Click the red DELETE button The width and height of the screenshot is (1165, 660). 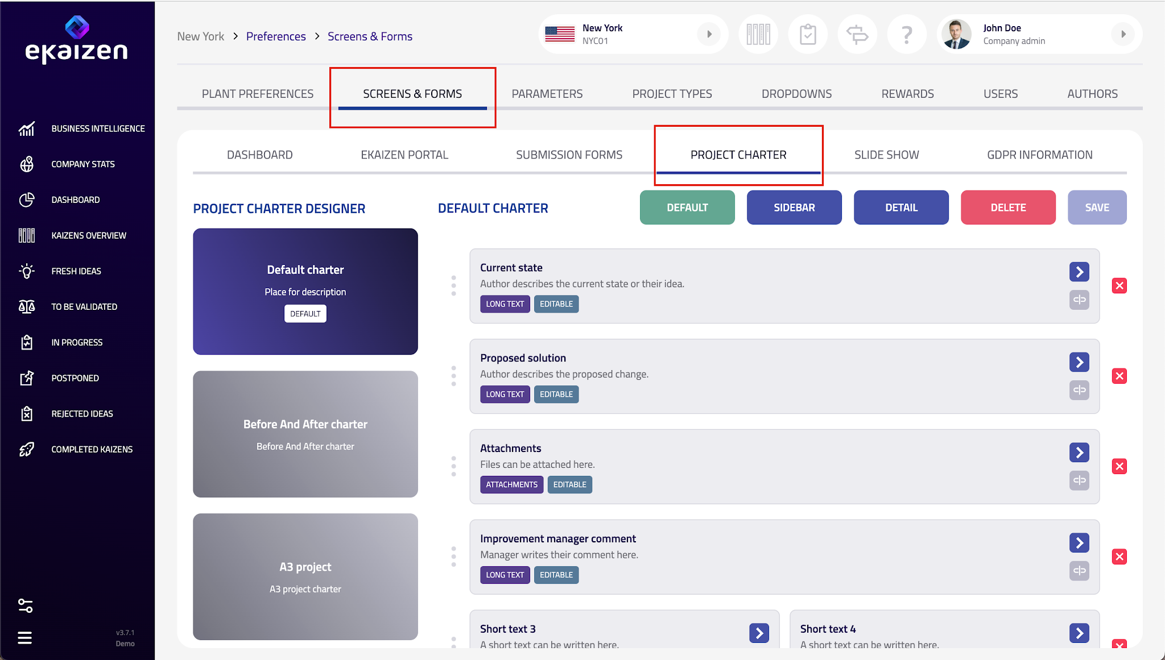(1008, 207)
